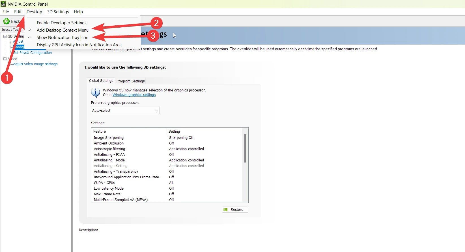The image size is (465, 252).
Task: Switch to Program Settings tab
Action: click(130, 81)
